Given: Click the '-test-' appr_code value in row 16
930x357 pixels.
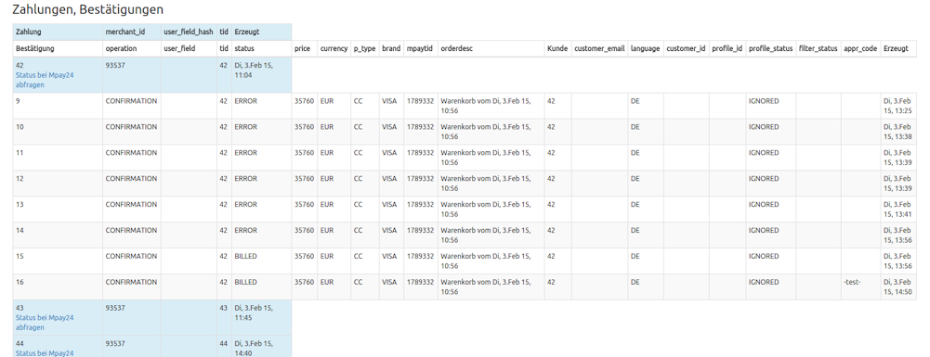Looking at the screenshot, I should 852,282.
